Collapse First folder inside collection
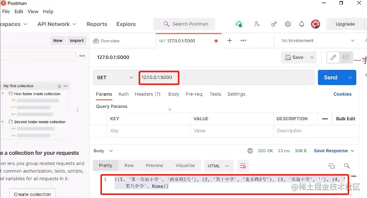 click(x=3, y=94)
